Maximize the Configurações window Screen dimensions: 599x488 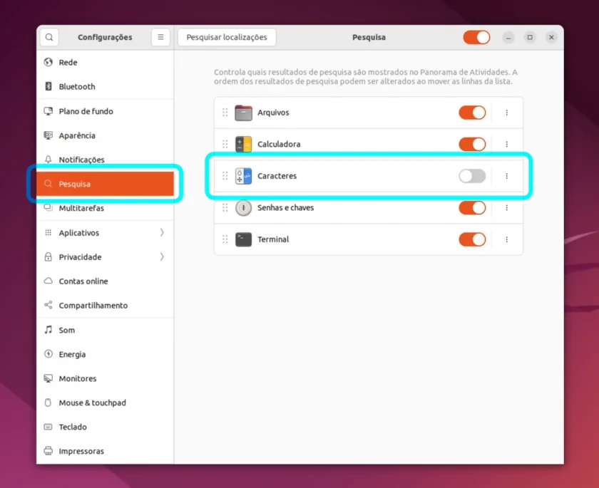530,37
